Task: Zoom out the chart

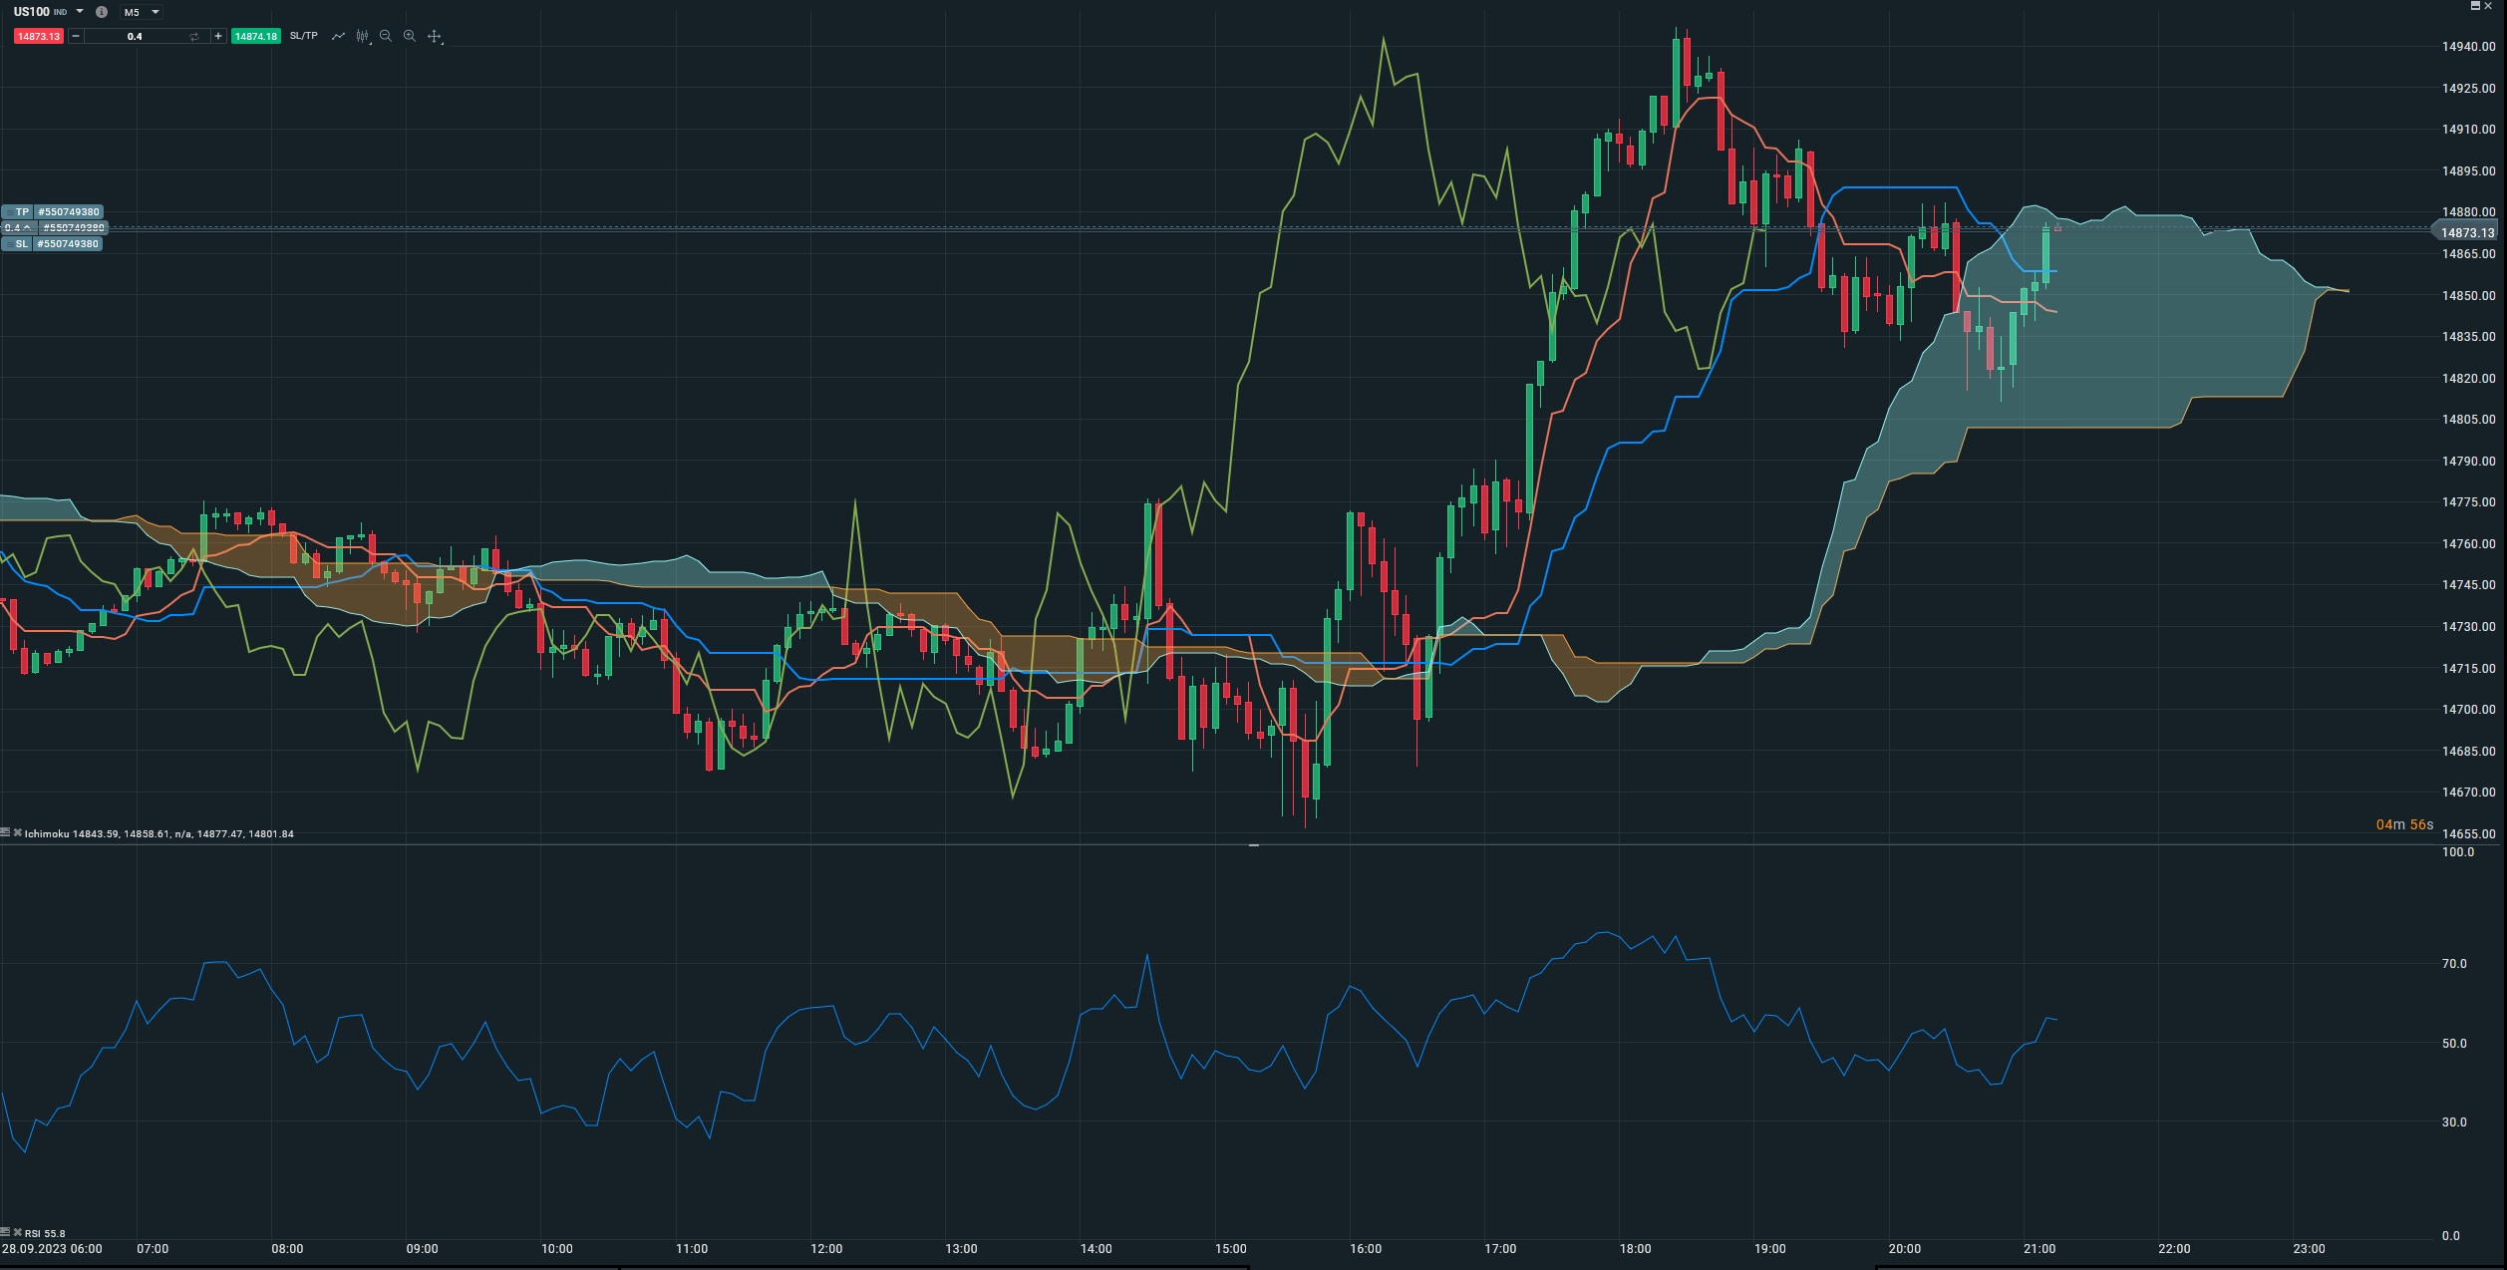Action: (386, 36)
